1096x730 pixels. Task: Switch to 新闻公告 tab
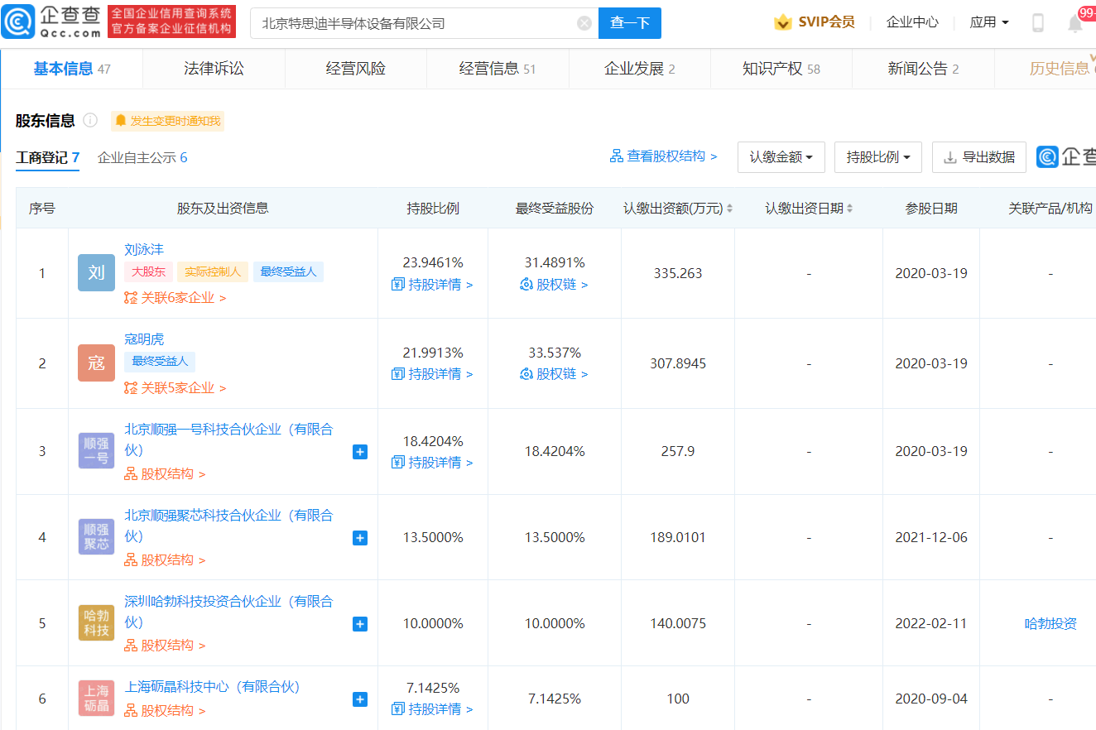(x=923, y=69)
